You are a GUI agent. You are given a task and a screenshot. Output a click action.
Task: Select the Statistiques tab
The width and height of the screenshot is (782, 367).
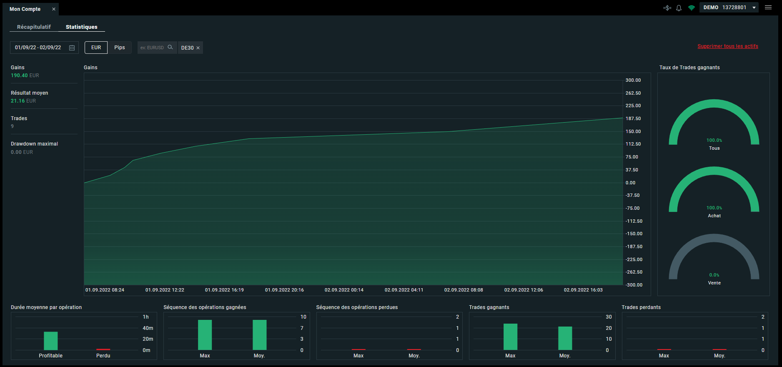(x=82, y=27)
